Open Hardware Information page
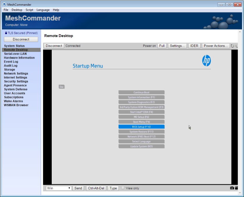This screenshot has width=244, height=197. pyautogui.click(x=19, y=58)
